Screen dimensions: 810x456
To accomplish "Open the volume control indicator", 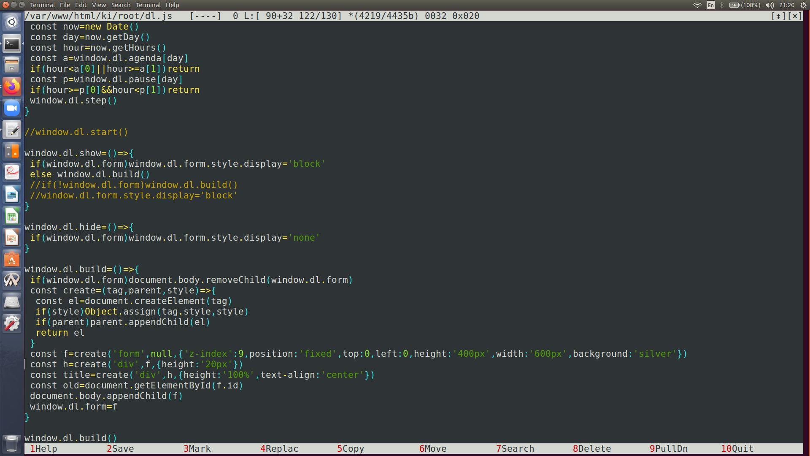I will (x=769, y=5).
